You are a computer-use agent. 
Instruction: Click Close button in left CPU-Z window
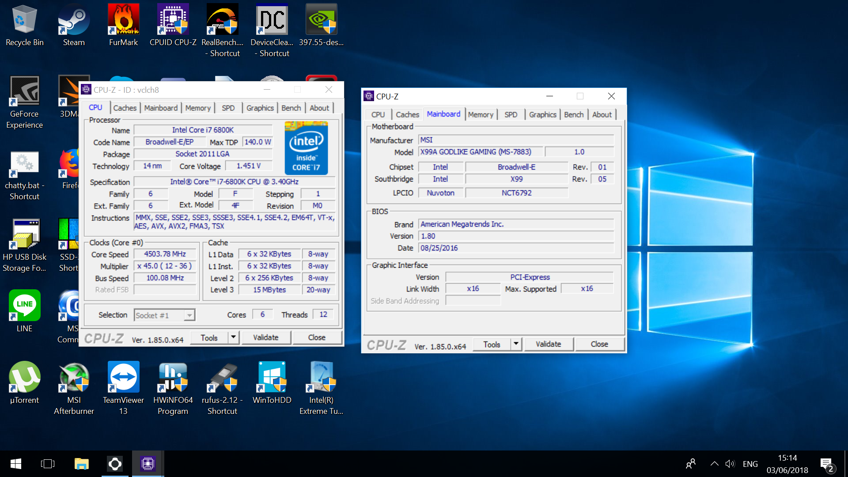[317, 337]
